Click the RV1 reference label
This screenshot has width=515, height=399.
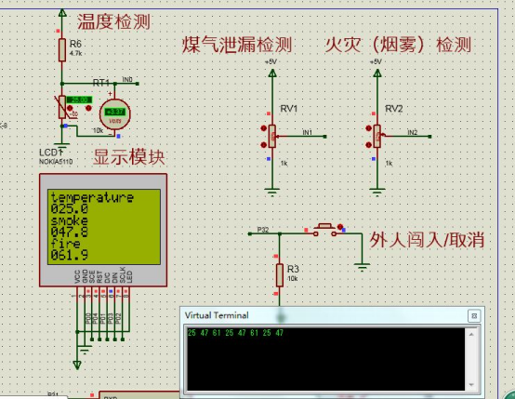(x=289, y=109)
